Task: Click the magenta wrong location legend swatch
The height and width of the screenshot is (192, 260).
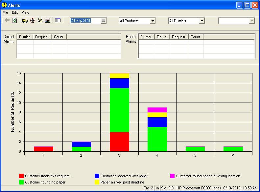Action: [x=173, y=176]
